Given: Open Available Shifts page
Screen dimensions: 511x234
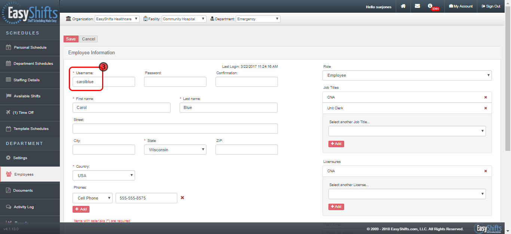Looking at the screenshot, I should click(x=30, y=96).
